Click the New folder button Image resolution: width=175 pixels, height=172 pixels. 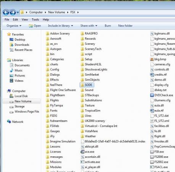click(125, 26)
